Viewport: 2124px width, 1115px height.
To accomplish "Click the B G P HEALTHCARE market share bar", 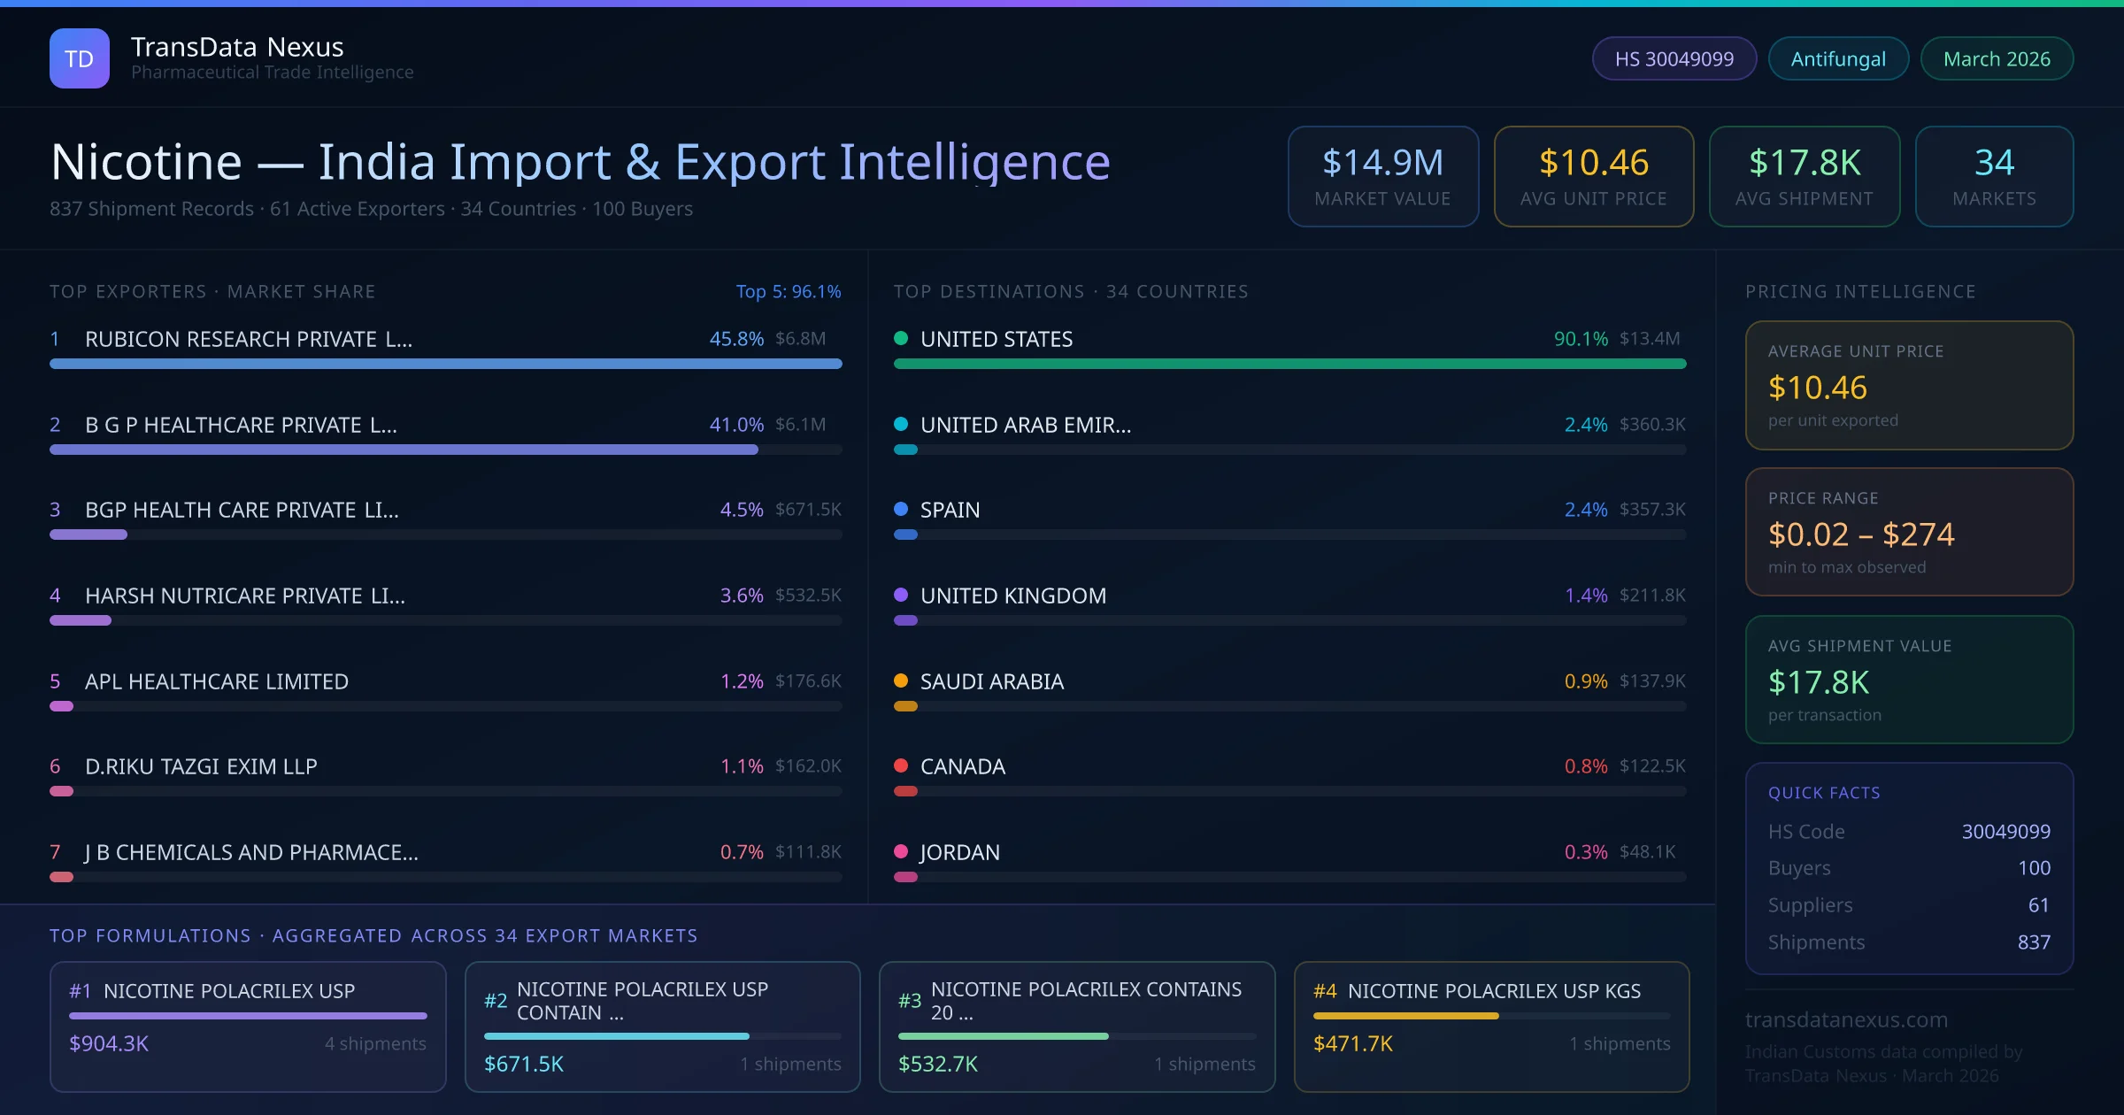I will (x=403, y=450).
